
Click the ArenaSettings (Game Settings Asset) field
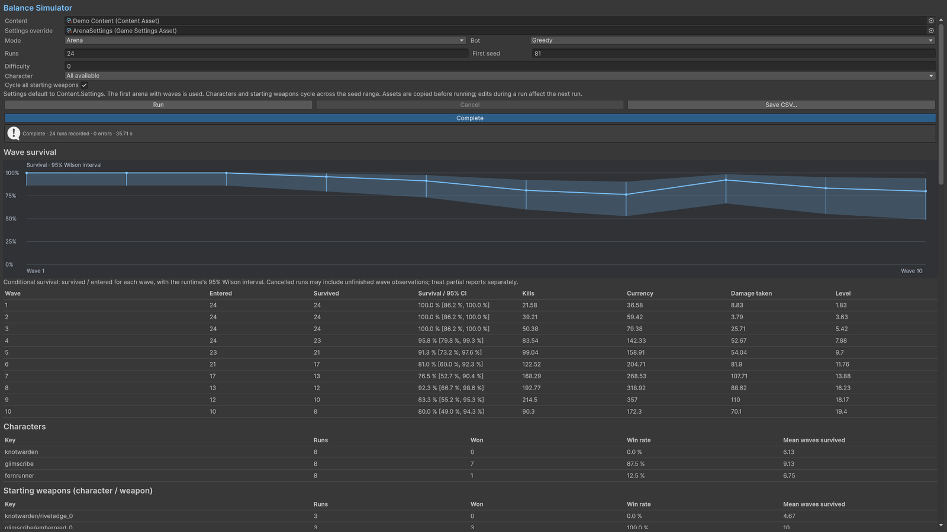[495, 31]
